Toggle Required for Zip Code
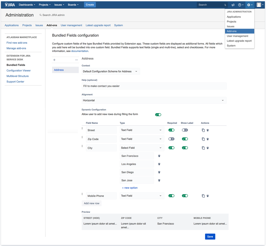 click(x=171, y=139)
